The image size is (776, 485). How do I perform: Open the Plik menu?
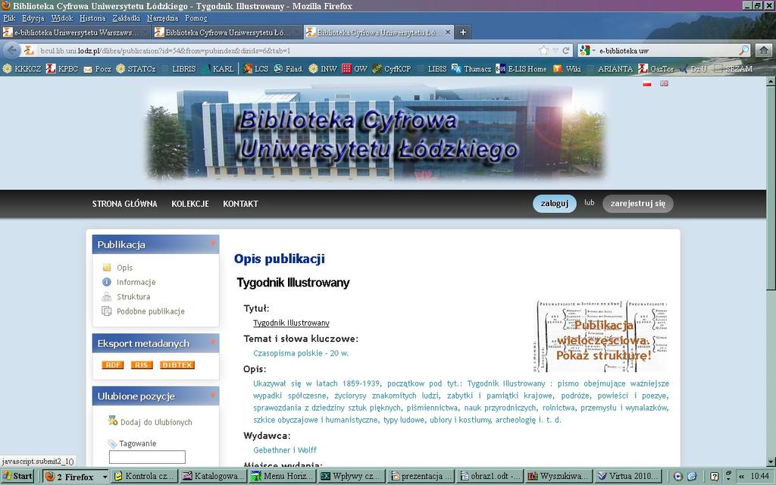pyautogui.click(x=9, y=18)
